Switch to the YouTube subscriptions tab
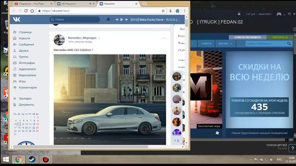This screenshot has width=296, height=166. 32,4
